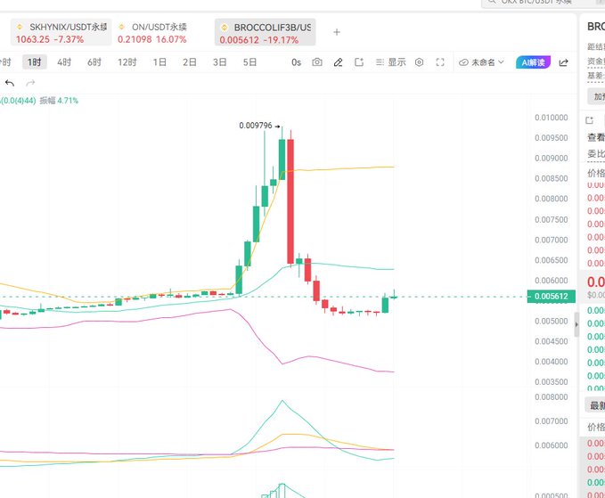Expand the 未命名 layout dropdown
This screenshot has width=605, height=498.
click(481, 62)
